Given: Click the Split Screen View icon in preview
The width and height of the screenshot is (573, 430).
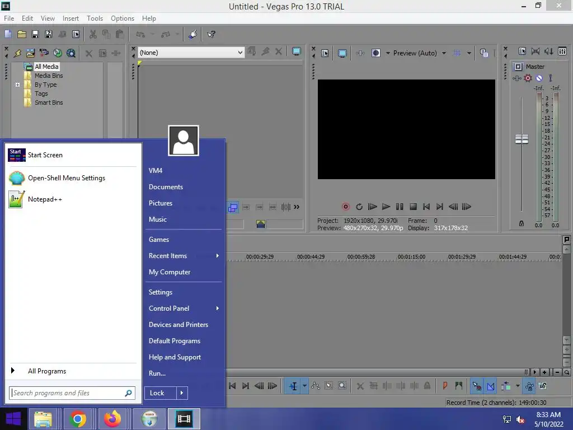Looking at the screenshot, I should (375, 53).
